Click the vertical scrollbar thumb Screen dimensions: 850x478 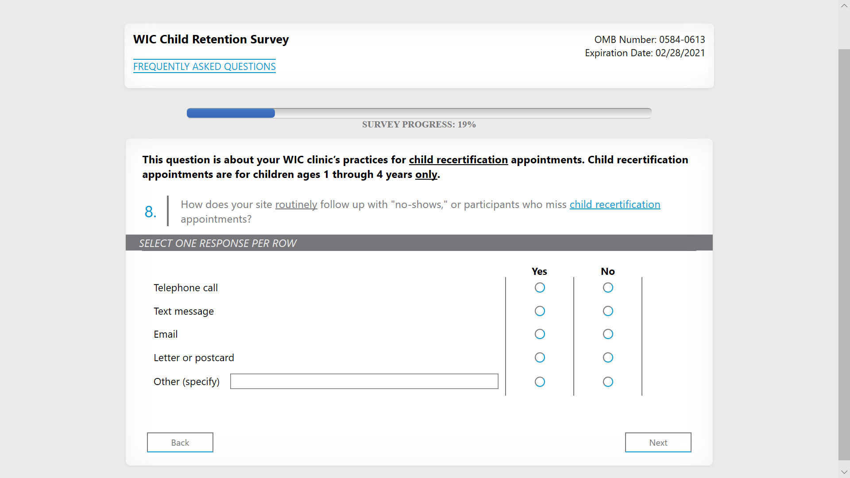point(844,254)
